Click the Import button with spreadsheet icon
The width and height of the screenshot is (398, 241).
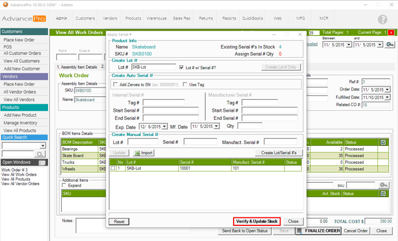click(x=144, y=153)
